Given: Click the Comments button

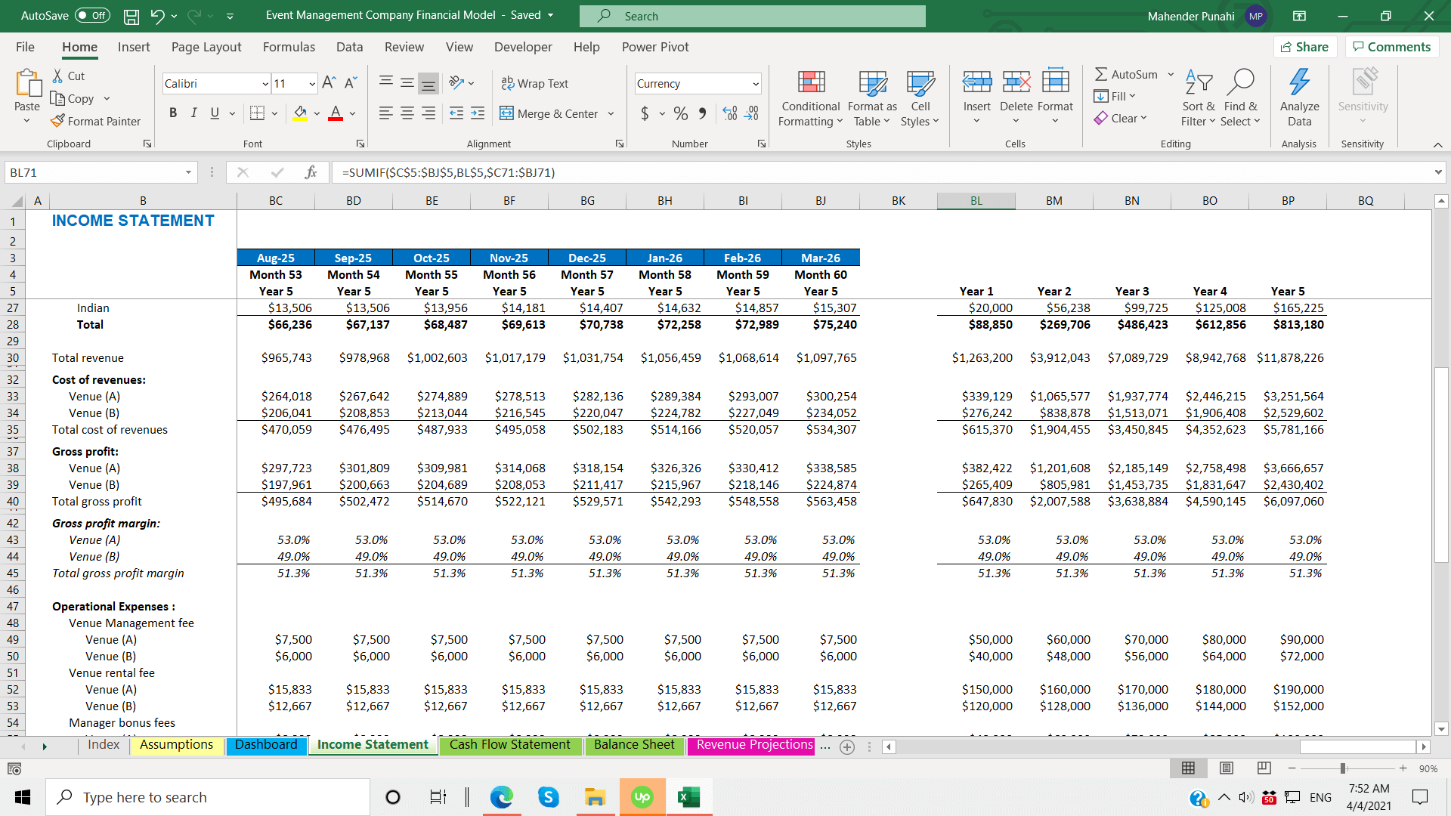Looking at the screenshot, I should (1392, 47).
